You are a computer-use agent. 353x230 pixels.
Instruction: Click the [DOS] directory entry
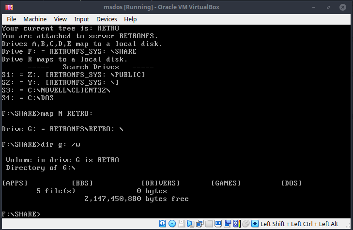click(292, 183)
